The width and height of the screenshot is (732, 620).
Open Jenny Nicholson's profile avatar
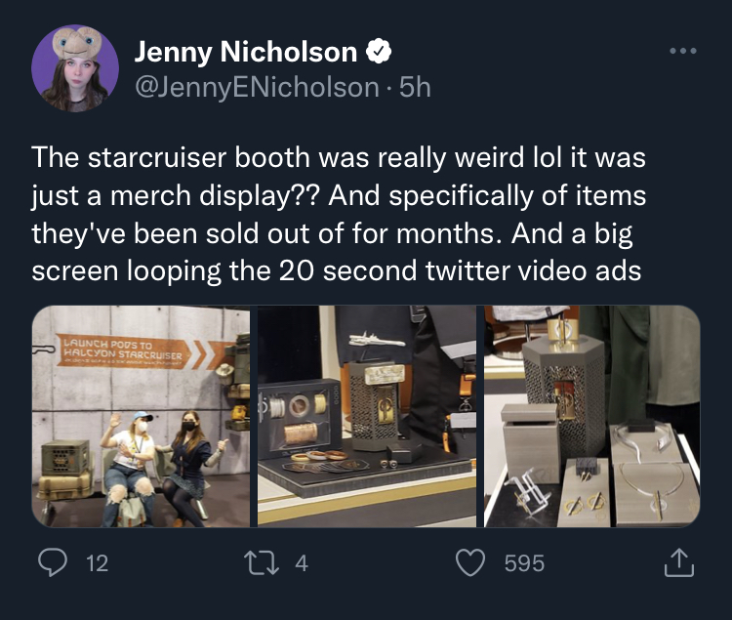tap(75, 68)
